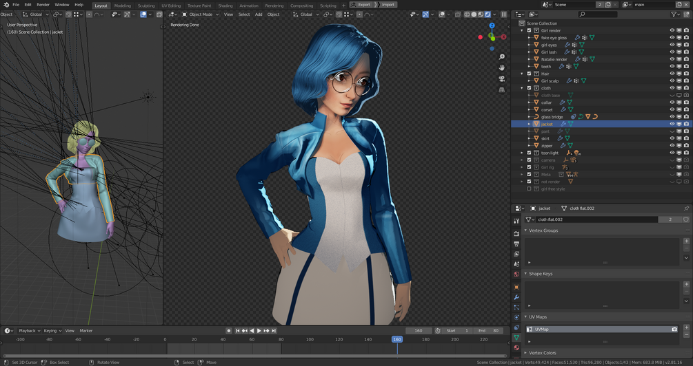This screenshot has height=366, width=693.
Task: Collapse the Girl render collection
Action: pos(522,30)
